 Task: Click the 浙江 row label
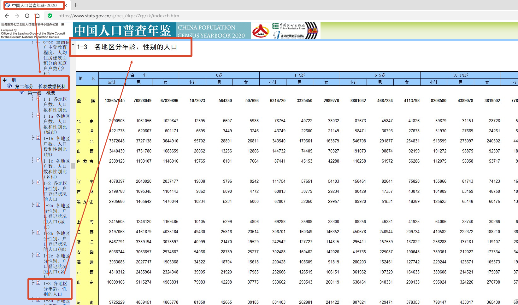pyautogui.click(x=85, y=242)
